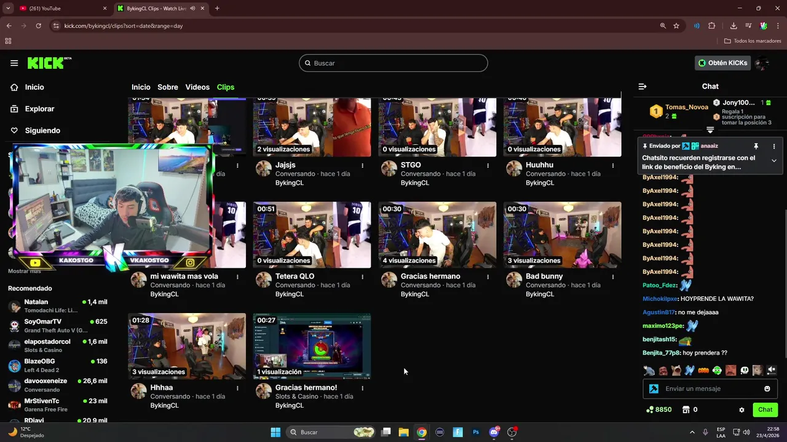
Task: Switch to the Inicio channel tab
Action: click(x=141, y=87)
